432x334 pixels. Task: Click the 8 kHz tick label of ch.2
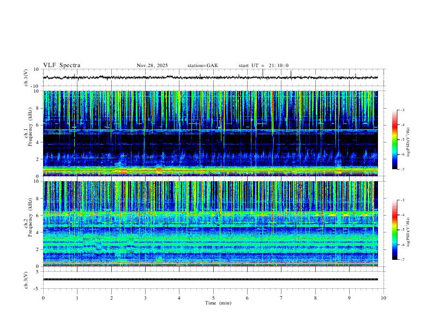click(x=38, y=199)
